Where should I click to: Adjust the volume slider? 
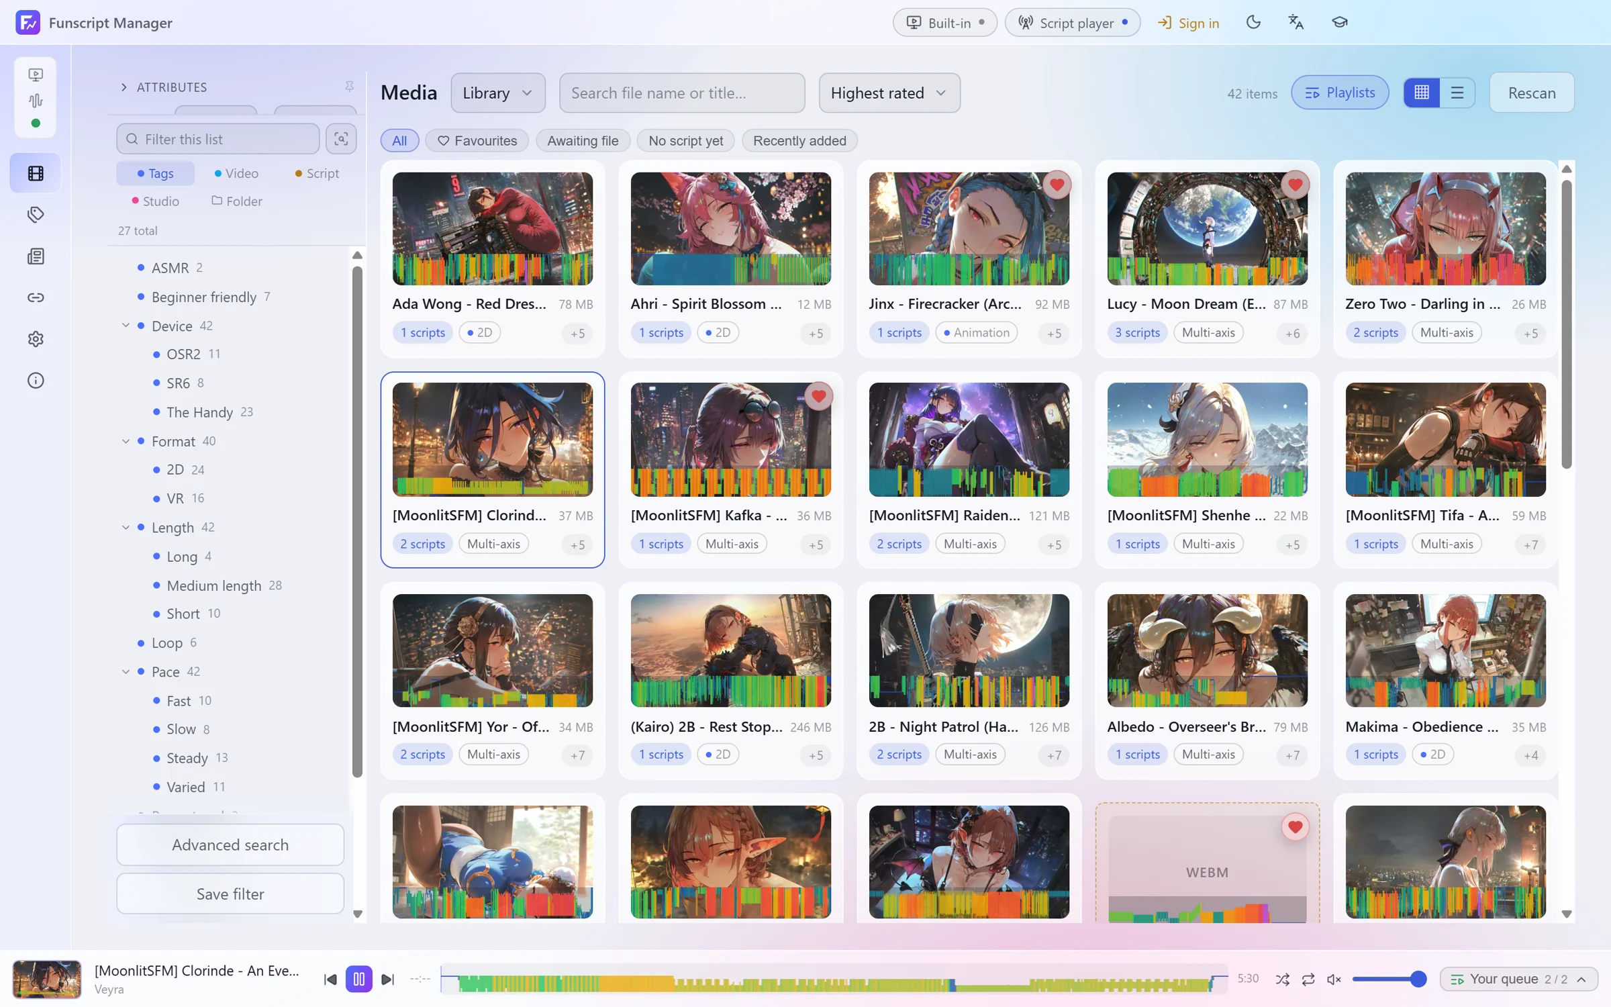pos(1388,979)
